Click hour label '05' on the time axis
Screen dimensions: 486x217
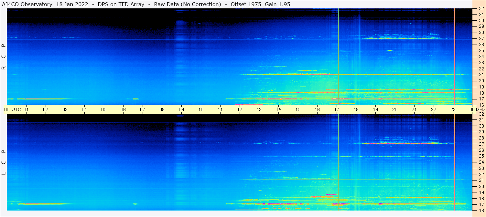tap(104, 109)
